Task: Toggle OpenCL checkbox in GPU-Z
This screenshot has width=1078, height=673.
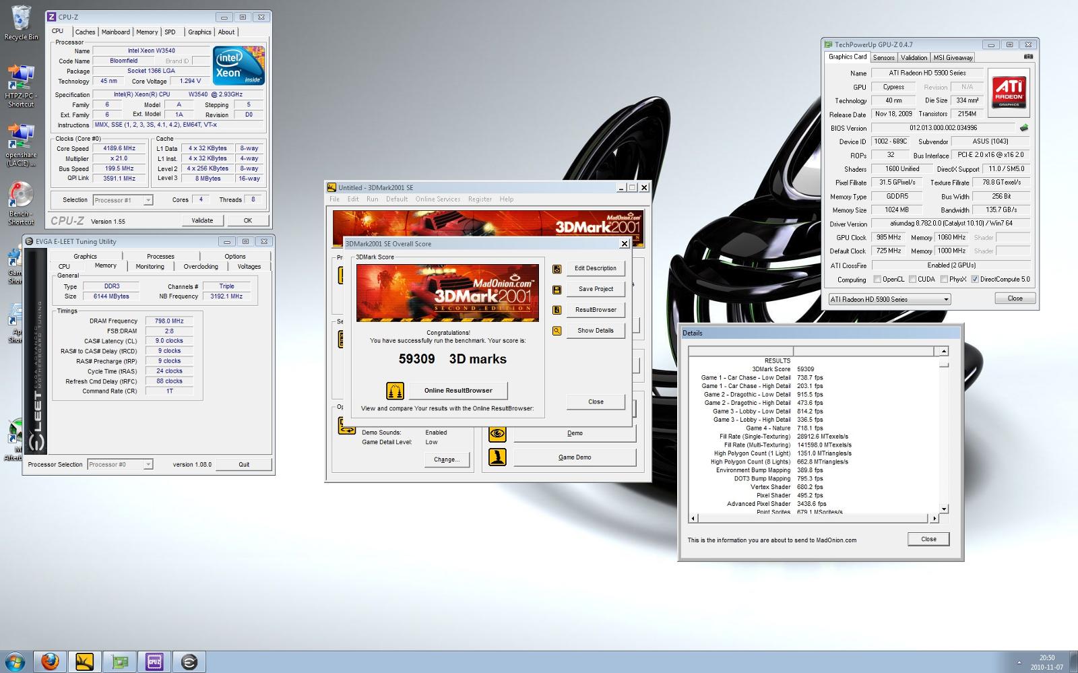Action: (877, 280)
